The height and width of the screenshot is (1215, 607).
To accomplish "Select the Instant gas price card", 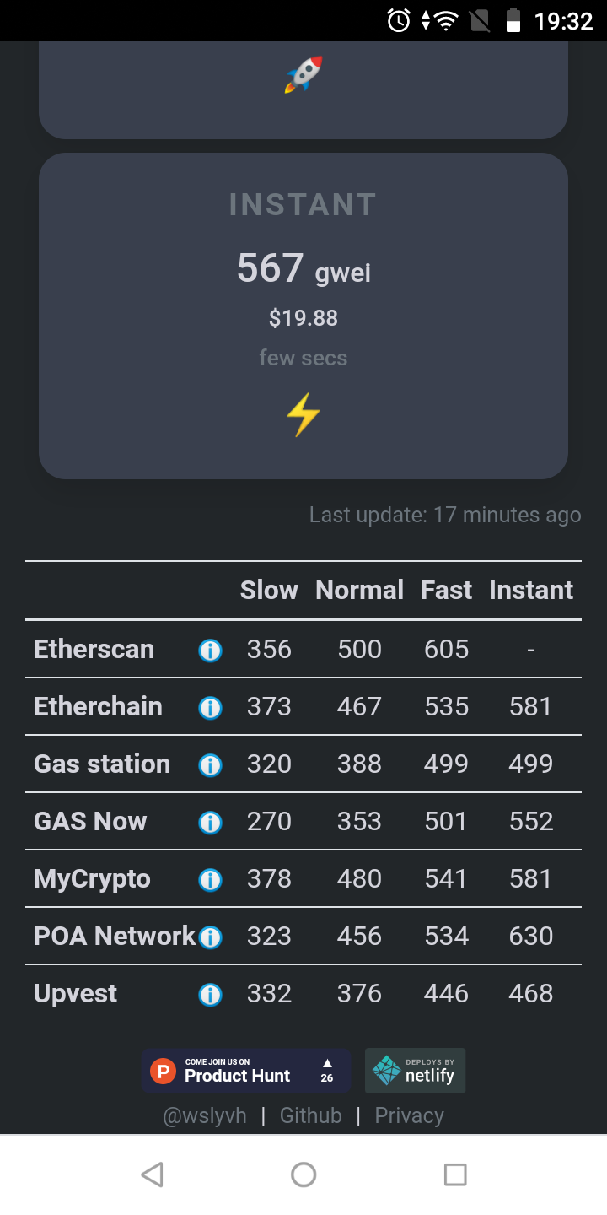I will pos(303,316).
